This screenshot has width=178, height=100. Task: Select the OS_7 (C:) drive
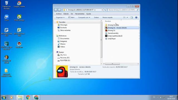pos(62,55)
